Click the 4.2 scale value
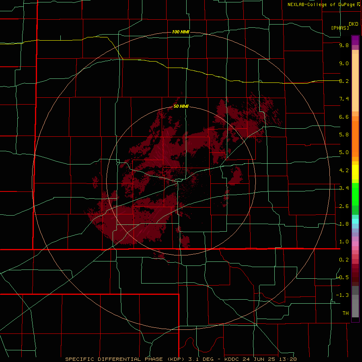This screenshot has width=362, height=362. coord(344,171)
